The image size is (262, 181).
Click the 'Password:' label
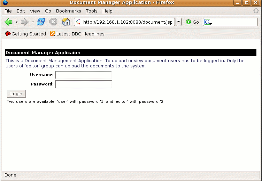pos(42,84)
